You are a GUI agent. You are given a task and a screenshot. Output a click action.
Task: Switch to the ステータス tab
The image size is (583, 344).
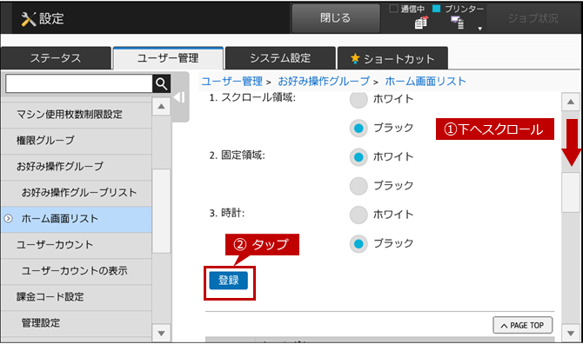click(x=56, y=58)
